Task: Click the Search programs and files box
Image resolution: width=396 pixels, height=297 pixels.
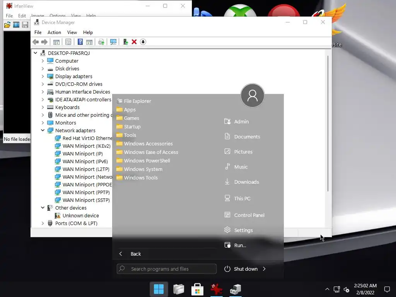Action: tap(167, 269)
